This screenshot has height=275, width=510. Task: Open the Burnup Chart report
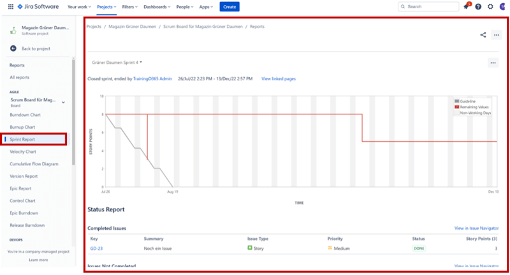pyautogui.click(x=22, y=127)
